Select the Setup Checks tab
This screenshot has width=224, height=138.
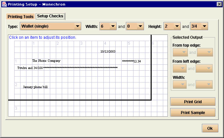pos(50,16)
